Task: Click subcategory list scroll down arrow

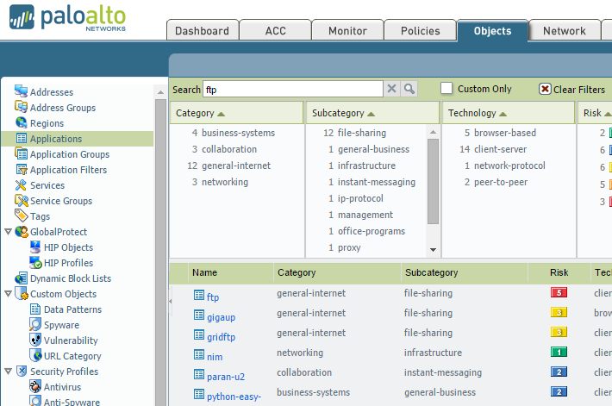Action: [x=433, y=250]
